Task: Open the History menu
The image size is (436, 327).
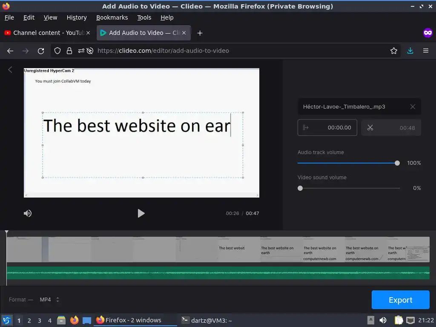Action: 77,17
